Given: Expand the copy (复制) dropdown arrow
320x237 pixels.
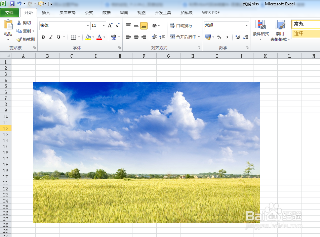Looking at the screenshot, I should tap(34, 31).
